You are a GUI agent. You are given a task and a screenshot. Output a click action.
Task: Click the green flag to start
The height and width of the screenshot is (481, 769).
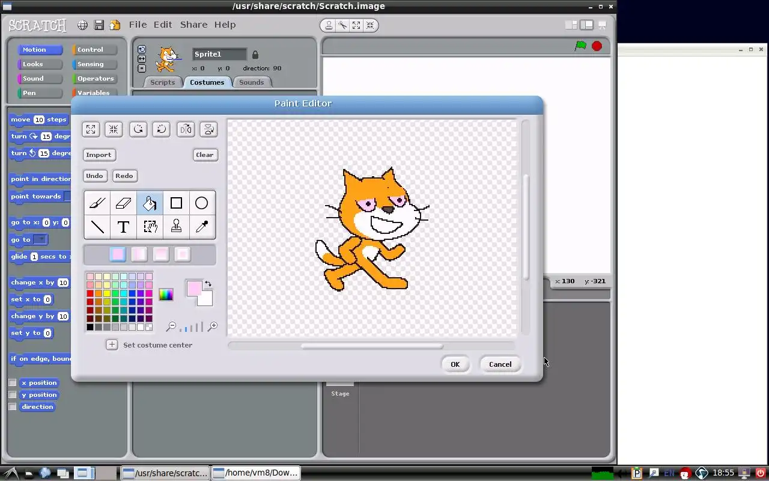click(580, 46)
